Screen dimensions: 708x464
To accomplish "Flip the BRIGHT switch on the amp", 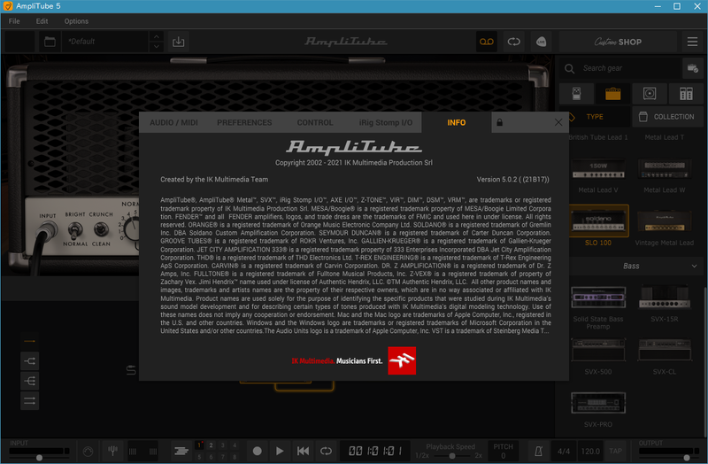I will click(x=75, y=231).
